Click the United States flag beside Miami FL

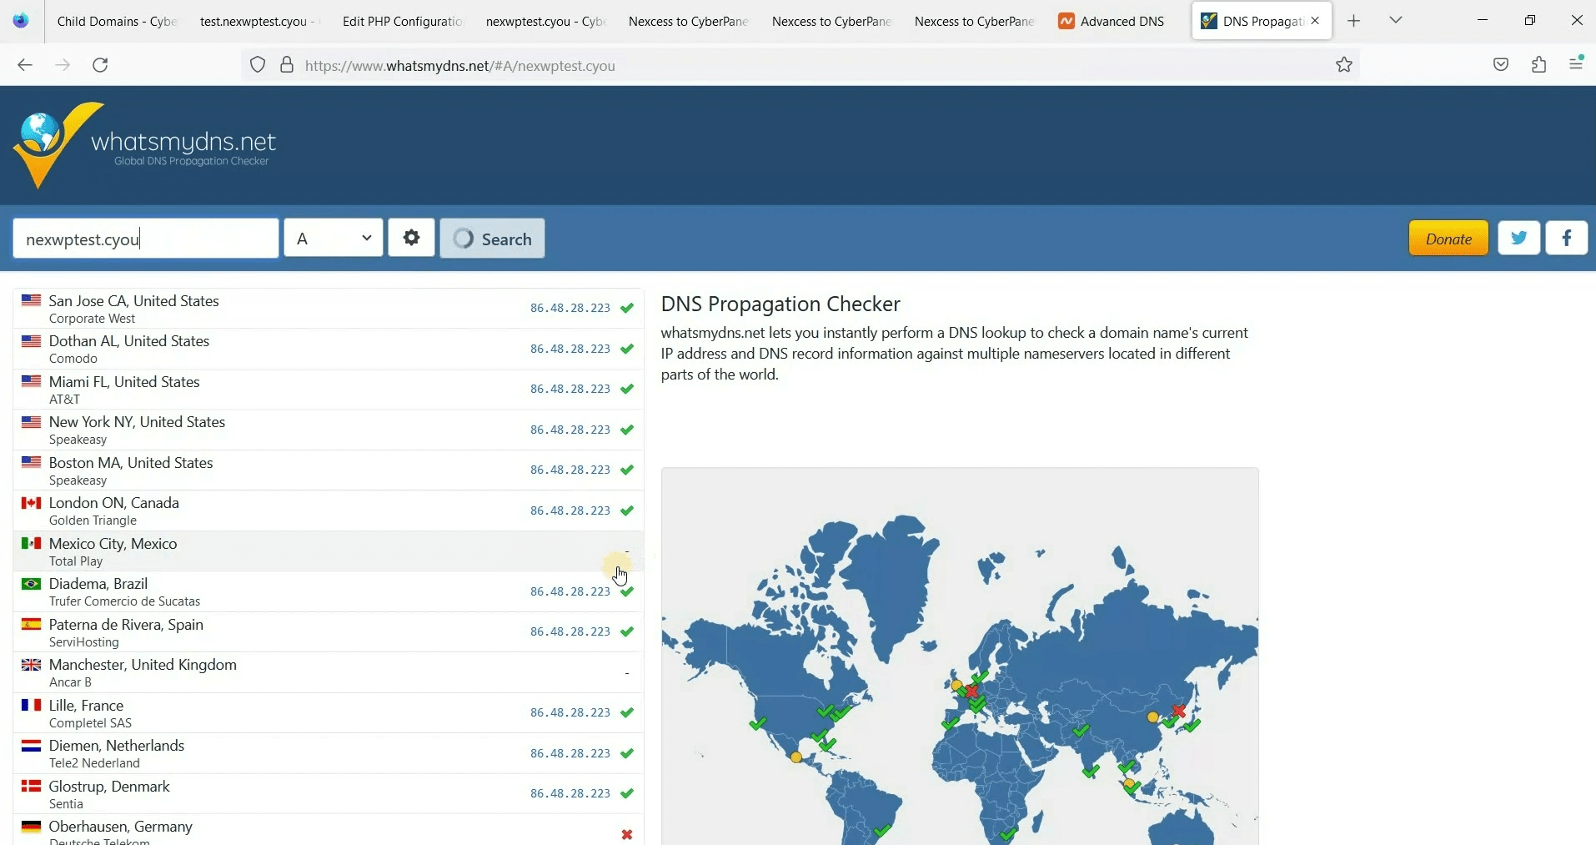[32, 381]
